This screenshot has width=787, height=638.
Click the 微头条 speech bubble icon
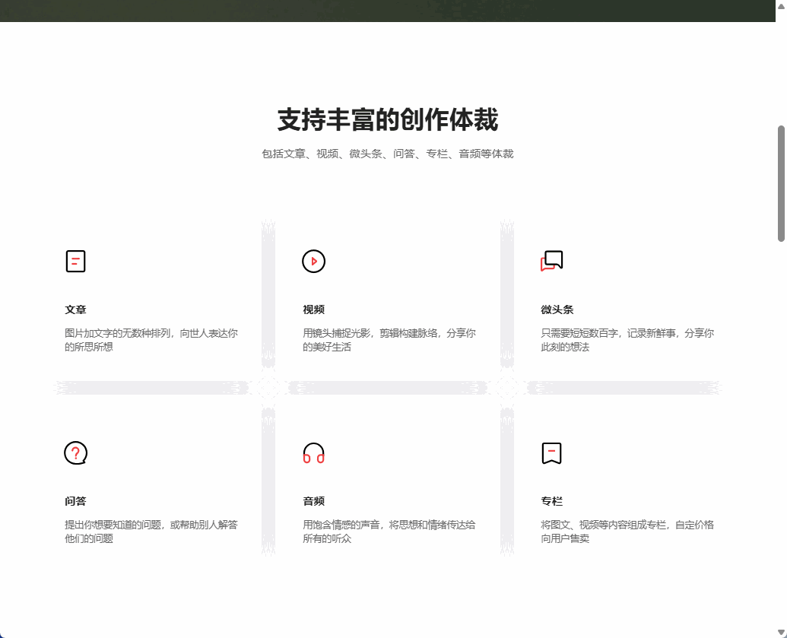point(551,261)
